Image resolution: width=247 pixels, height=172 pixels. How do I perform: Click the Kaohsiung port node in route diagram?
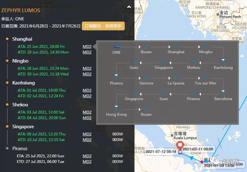click(x=223, y=63)
